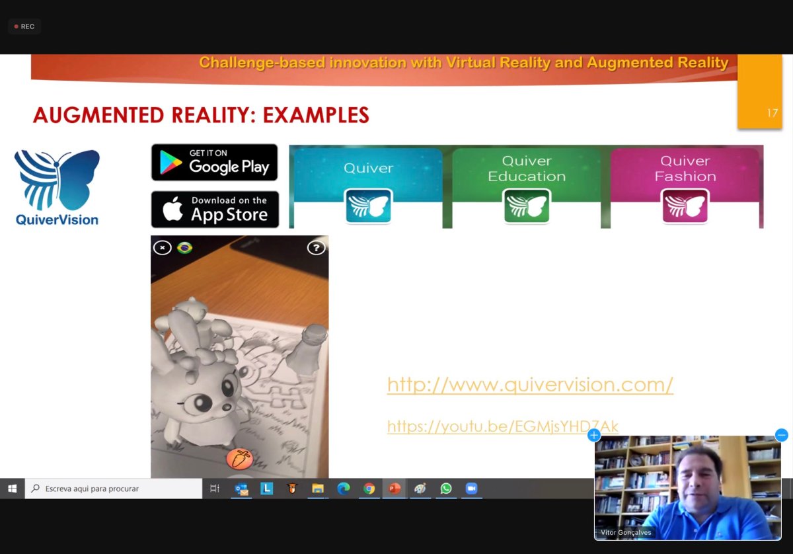Image resolution: width=793 pixels, height=554 pixels.
Task: Click the Get it on Google Play badge
Action: pos(215,162)
